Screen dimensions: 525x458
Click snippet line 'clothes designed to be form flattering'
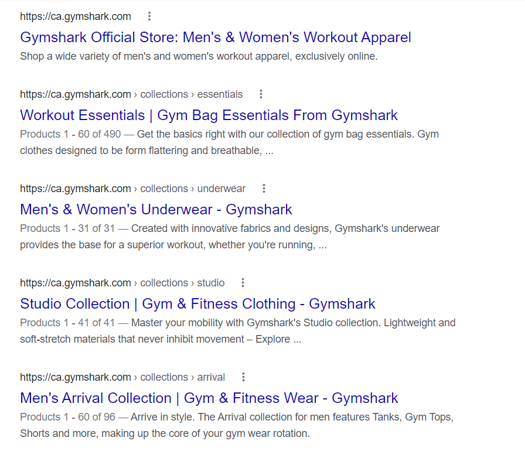tap(146, 151)
